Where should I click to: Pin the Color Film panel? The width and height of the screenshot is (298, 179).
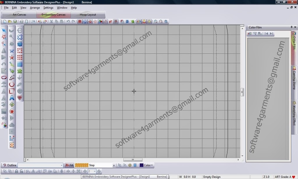tap(292, 27)
